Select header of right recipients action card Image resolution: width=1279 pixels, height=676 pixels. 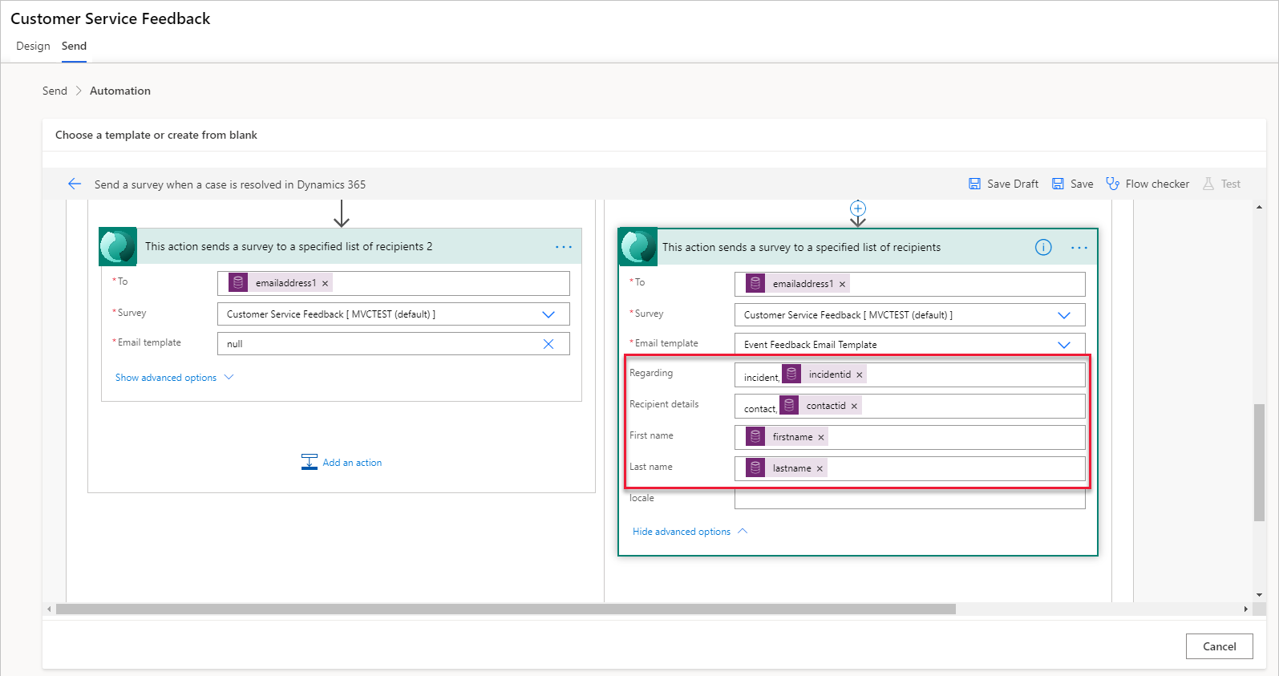(858, 247)
